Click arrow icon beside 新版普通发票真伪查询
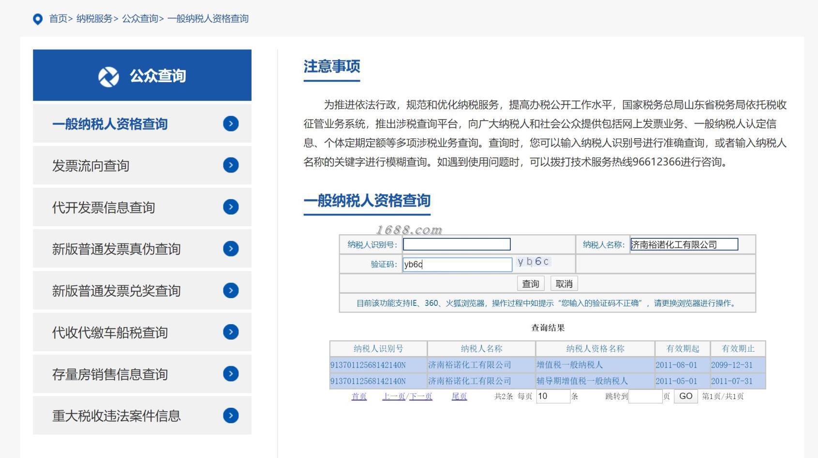Image resolution: width=818 pixels, height=458 pixels. pos(231,248)
